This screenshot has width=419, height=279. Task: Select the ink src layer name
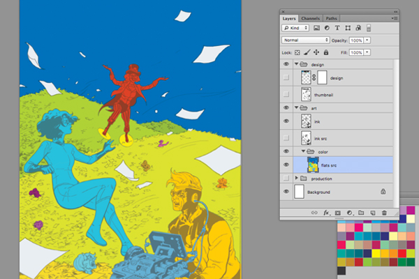pyautogui.click(x=321, y=138)
